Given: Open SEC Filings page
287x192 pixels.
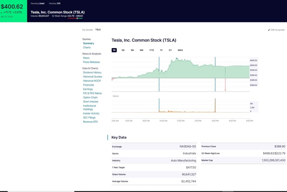Looking at the screenshot, I should pos(89,118).
